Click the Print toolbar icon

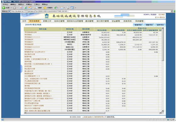click(x=68, y=8)
